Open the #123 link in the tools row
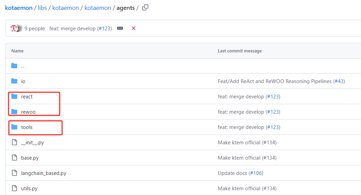361x195 pixels. coord(273,127)
